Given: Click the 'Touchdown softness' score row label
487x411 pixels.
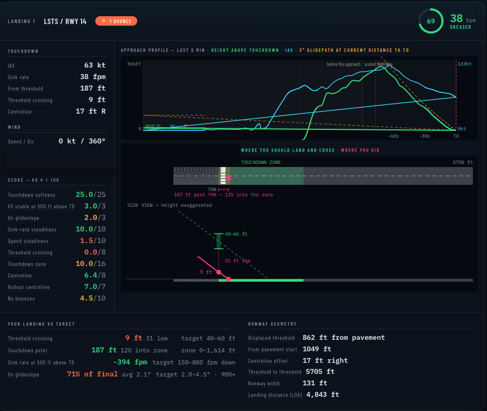Looking at the screenshot, I should coord(31,195).
